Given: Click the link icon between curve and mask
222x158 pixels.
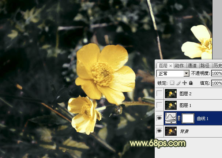Looking at the screenshot, I should point(179,118).
